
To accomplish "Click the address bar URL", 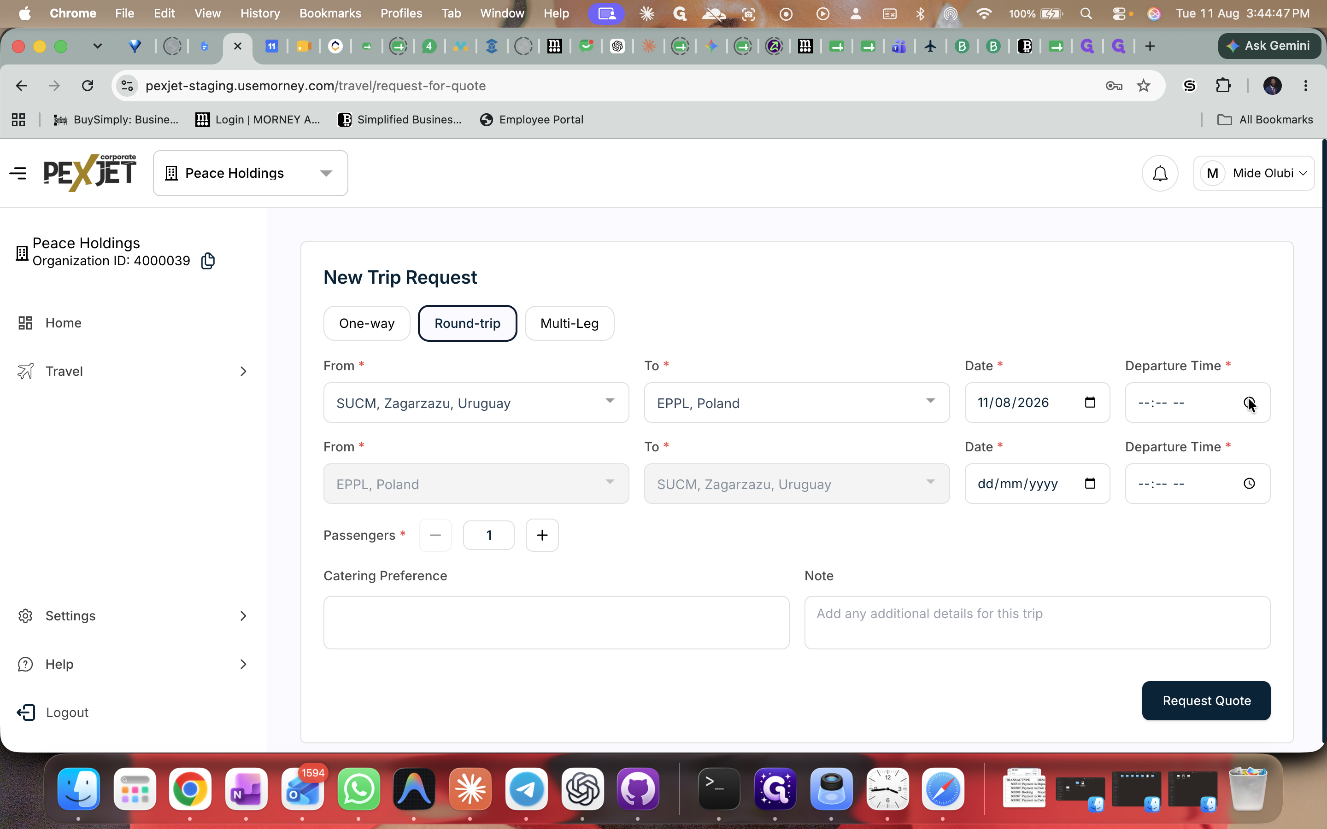I will coord(315,86).
